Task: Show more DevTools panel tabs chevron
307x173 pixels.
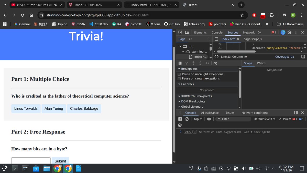Action: click(260, 32)
